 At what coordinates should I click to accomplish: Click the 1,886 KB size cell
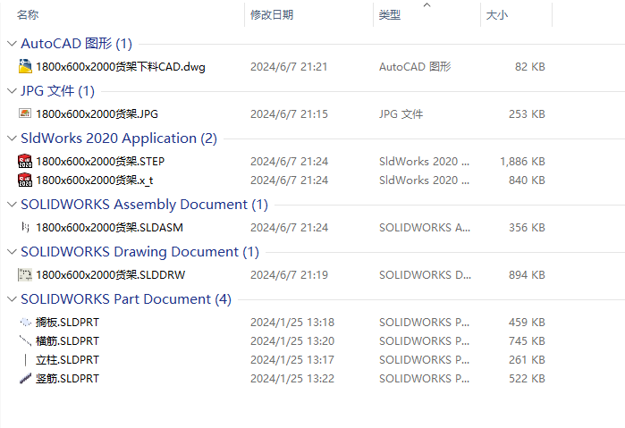point(522,162)
